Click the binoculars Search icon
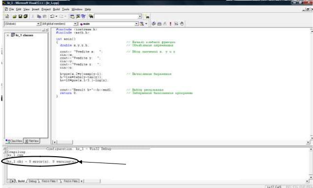The height and width of the screenshot is (188, 313). point(147,17)
